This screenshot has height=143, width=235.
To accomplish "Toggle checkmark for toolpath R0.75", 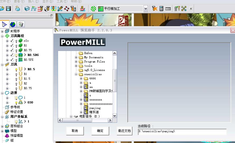I will (x=12, y=50).
